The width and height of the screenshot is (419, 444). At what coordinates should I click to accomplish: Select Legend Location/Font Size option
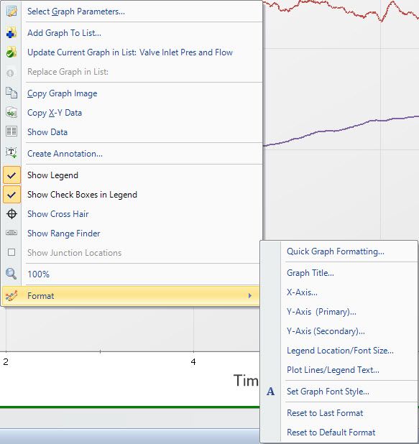pos(340,351)
